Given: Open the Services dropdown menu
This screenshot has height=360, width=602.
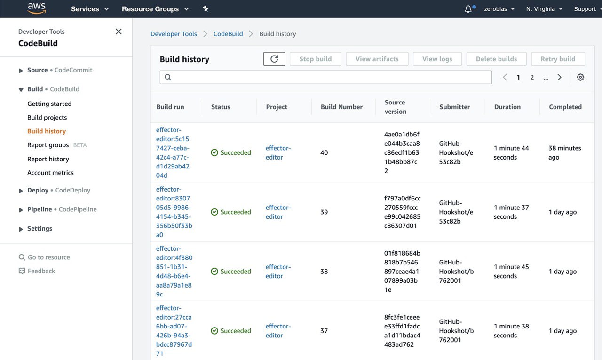Looking at the screenshot, I should click(x=90, y=9).
